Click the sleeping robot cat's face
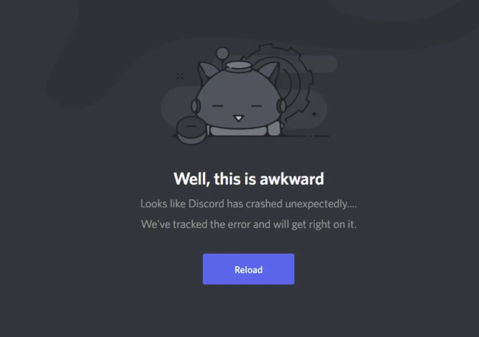Viewport: 479px width, 337px height. tap(239, 101)
